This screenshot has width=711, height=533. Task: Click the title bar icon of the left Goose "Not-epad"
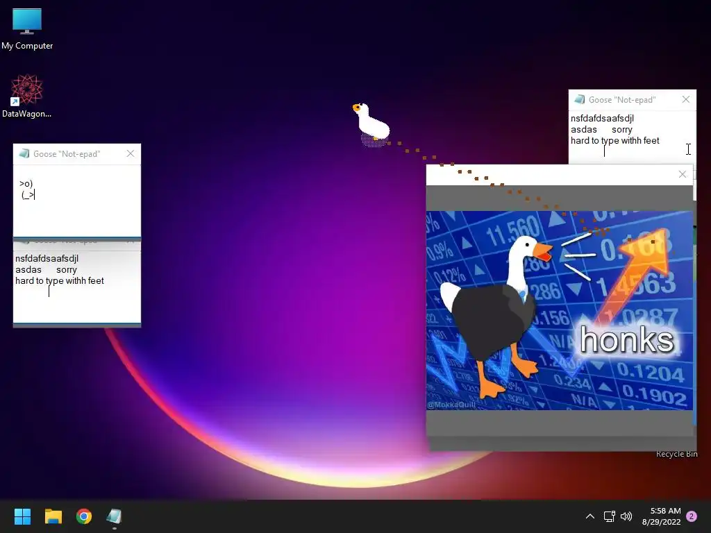24,153
